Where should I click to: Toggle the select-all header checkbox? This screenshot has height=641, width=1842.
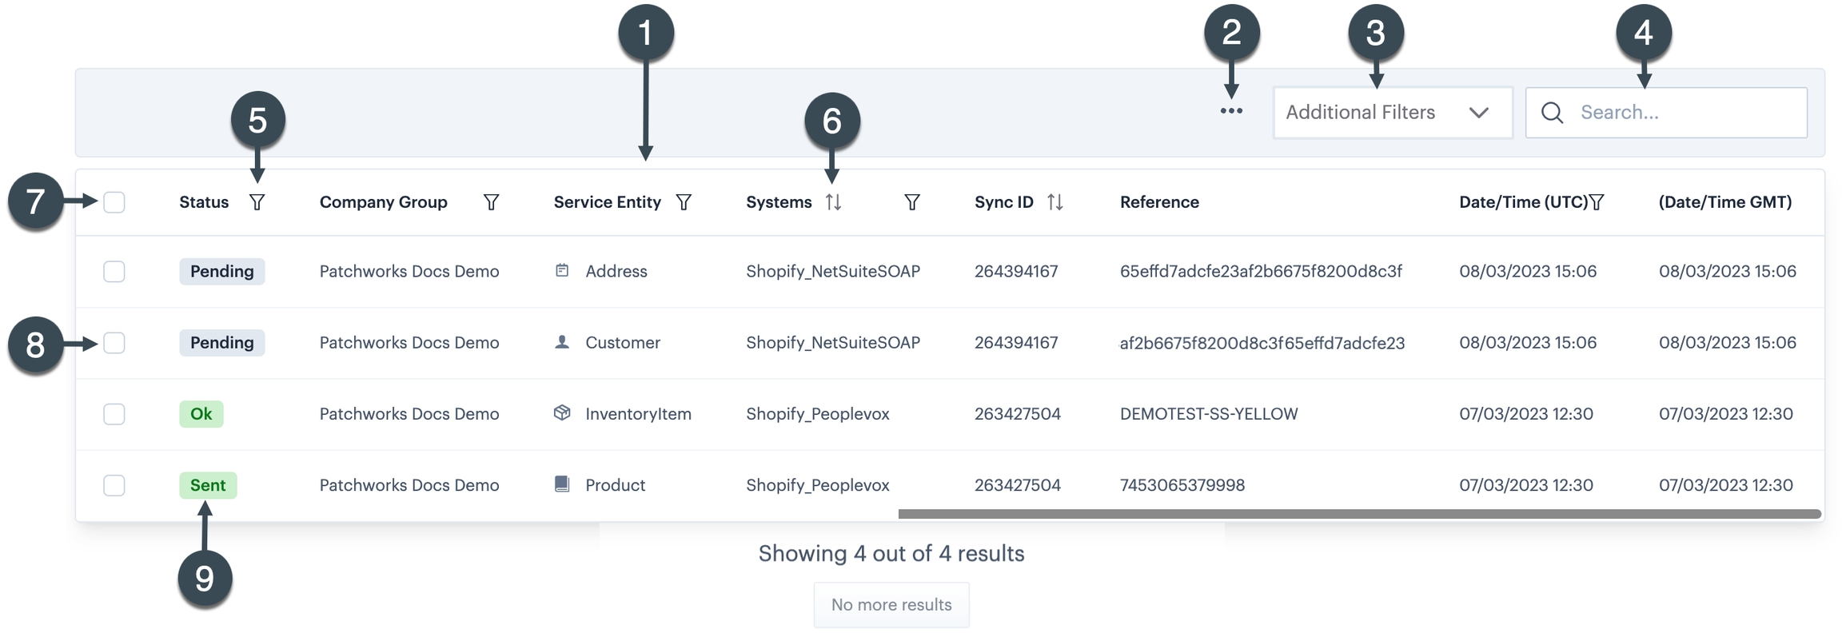coord(114,202)
